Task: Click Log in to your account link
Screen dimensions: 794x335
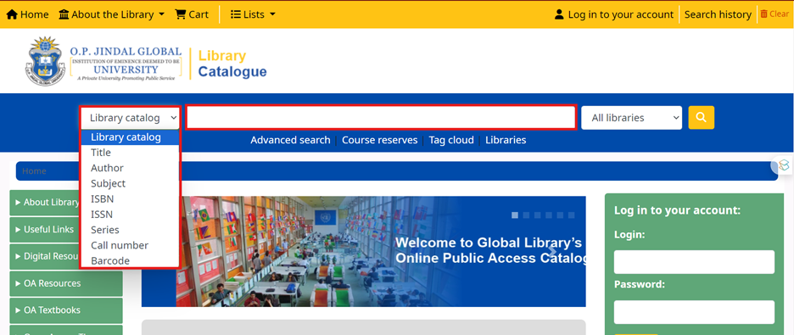Action: pyautogui.click(x=613, y=14)
